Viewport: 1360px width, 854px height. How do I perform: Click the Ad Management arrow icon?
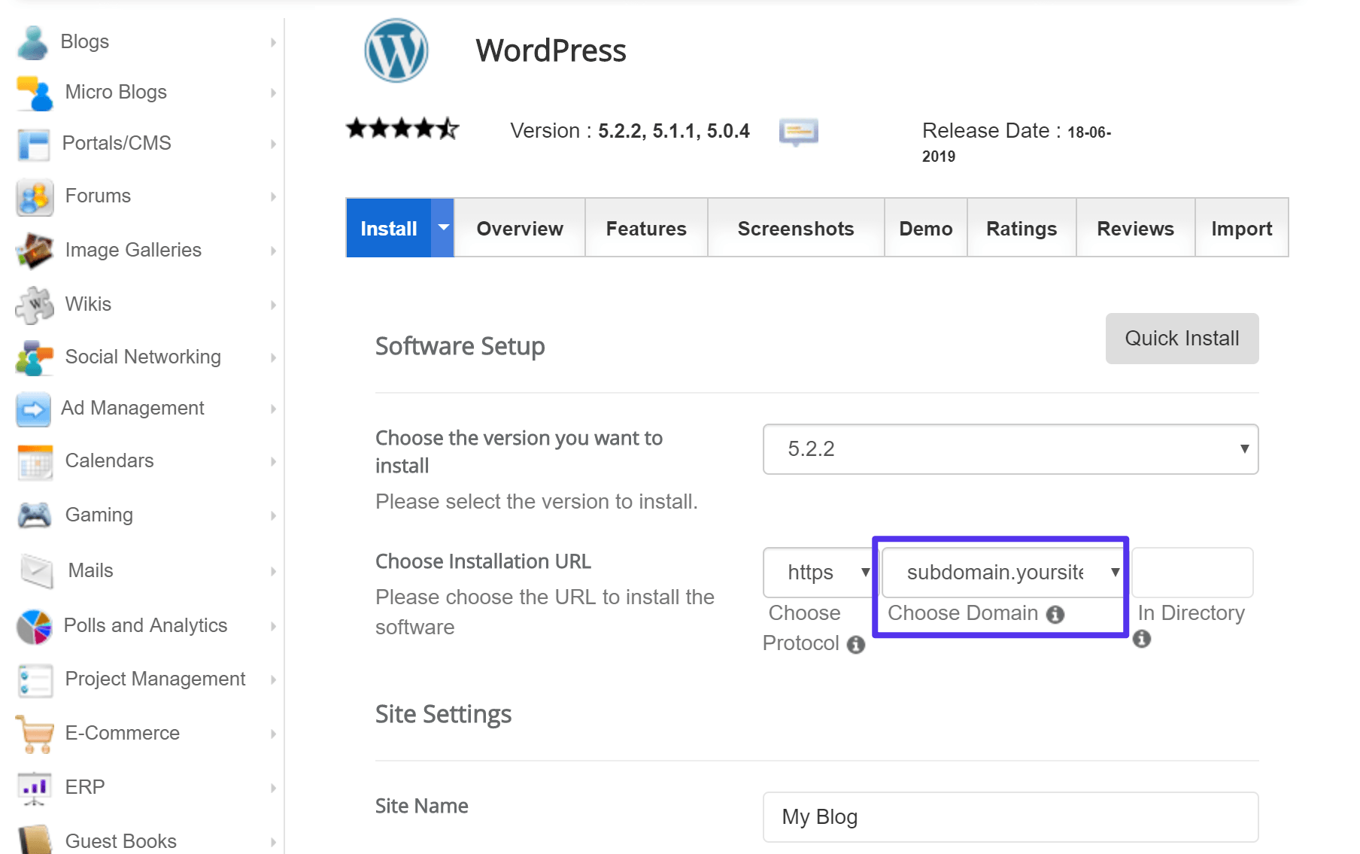tap(273, 408)
